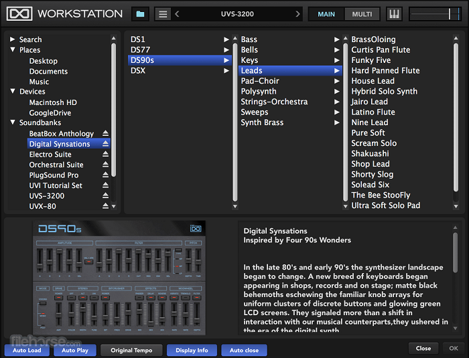Collapse the Soundbanks tree section

tap(13, 122)
